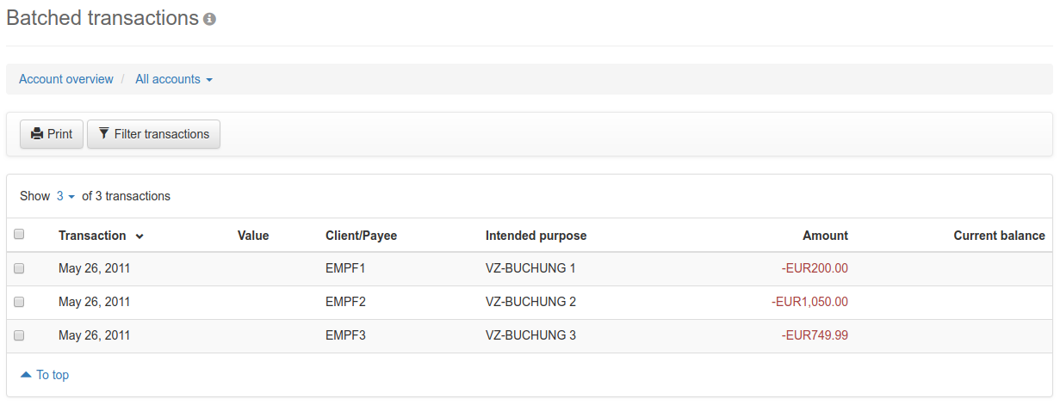This screenshot has width=1060, height=405.
Task: Check the box for EMPF2 transaction row
Action: (19, 302)
